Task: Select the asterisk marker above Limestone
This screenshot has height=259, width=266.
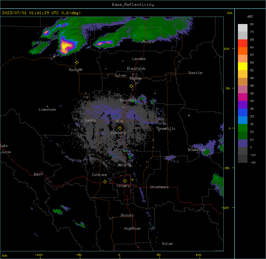Action: coord(47,106)
